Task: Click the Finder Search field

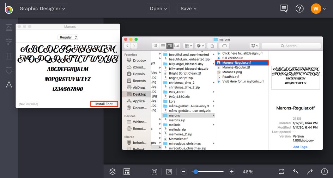Action: [x=291, y=46]
